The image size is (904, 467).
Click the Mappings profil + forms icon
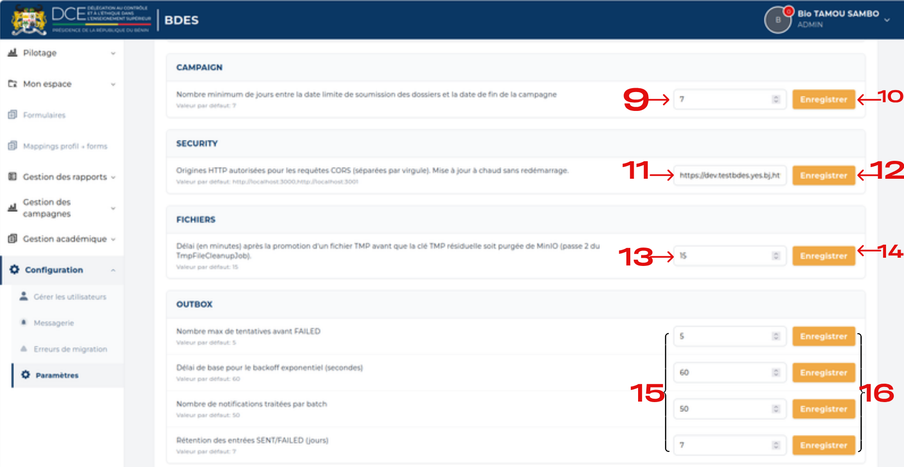13,145
